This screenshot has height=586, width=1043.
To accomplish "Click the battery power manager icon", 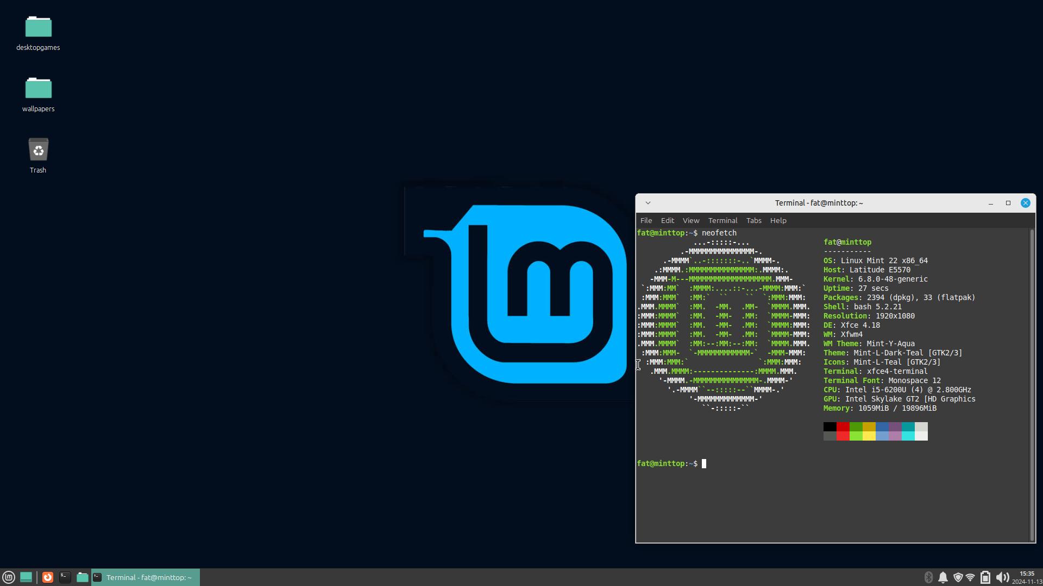I will [985, 577].
